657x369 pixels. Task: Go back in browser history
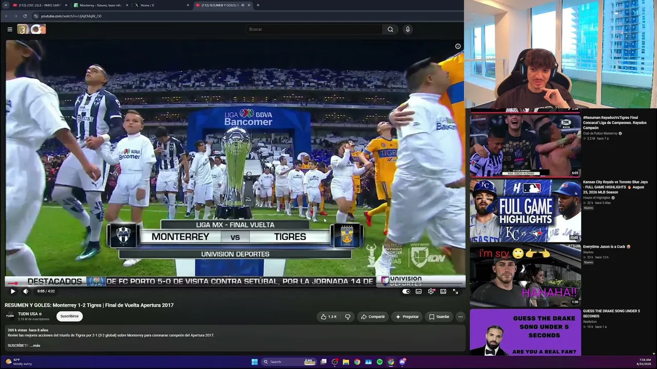6,16
